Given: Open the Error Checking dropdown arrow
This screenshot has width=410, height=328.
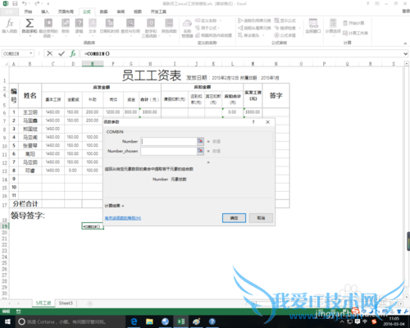Looking at the screenshot, I should pyautogui.click(x=299, y=28).
